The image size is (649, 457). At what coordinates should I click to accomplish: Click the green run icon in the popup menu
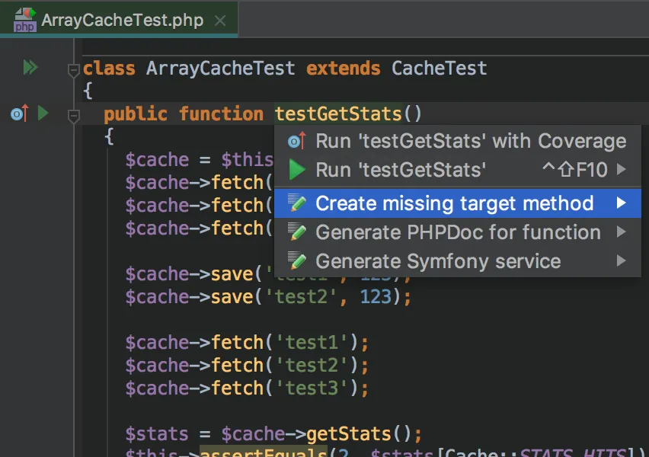point(297,170)
